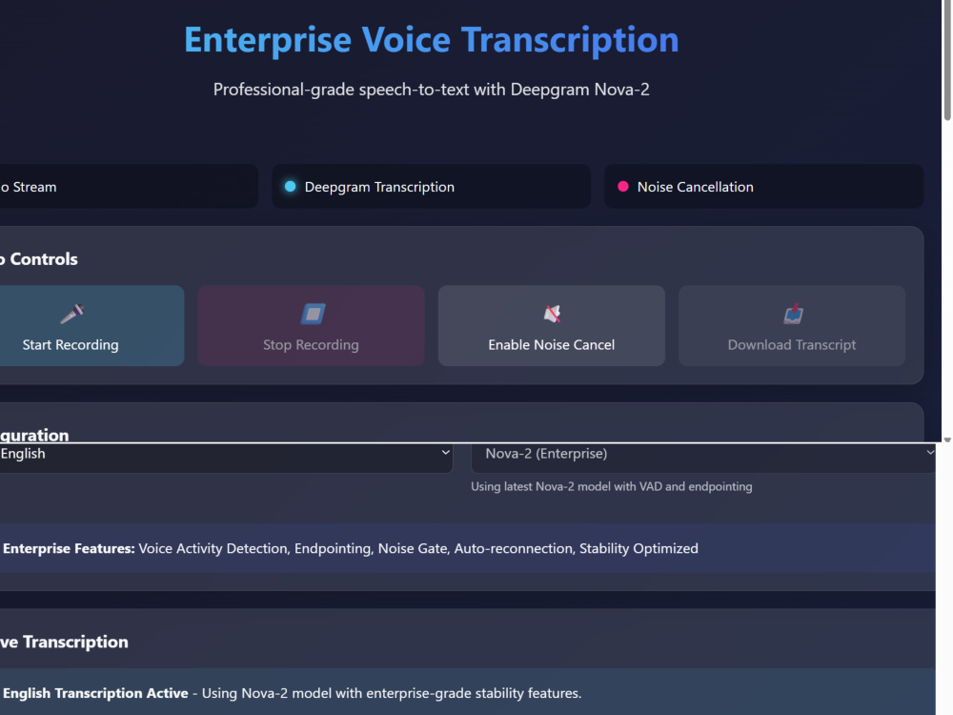Select the Deepgram Transcription status card
The width and height of the screenshot is (953, 715).
pos(431,186)
